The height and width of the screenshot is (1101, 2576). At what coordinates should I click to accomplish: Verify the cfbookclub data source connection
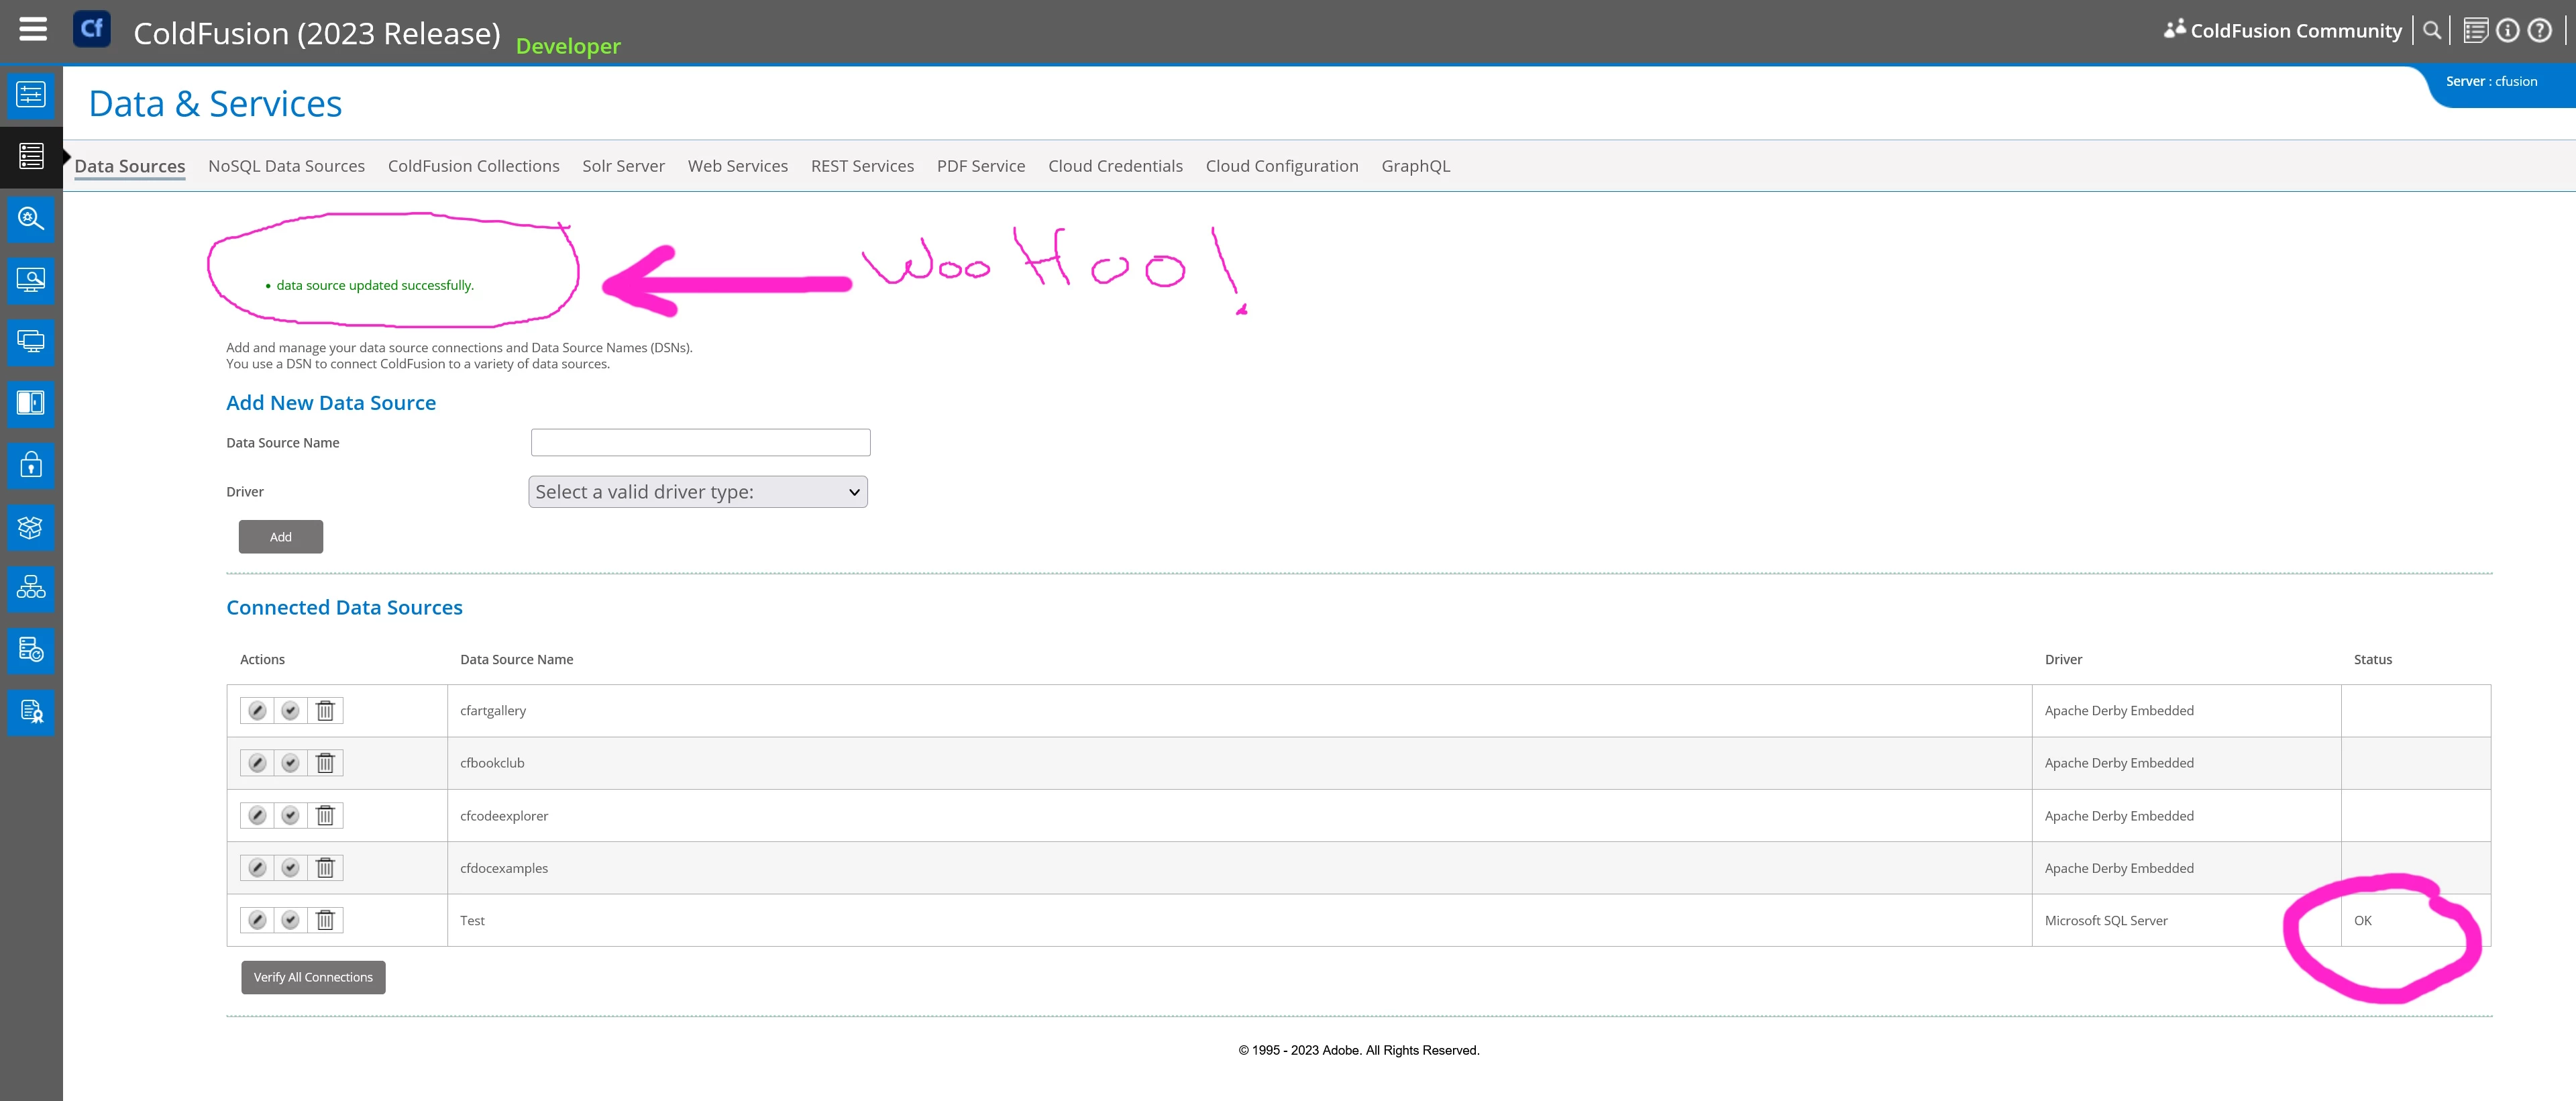[x=290, y=763]
